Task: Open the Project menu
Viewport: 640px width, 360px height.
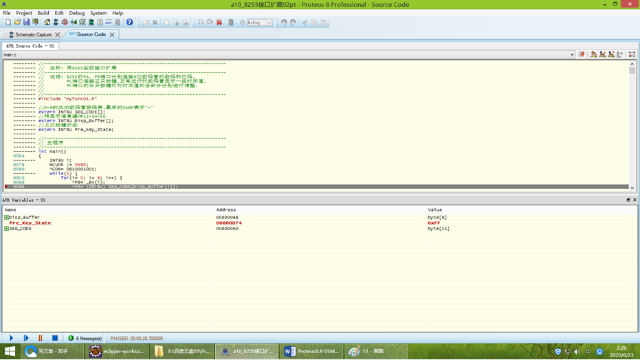Action: click(23, 13)
